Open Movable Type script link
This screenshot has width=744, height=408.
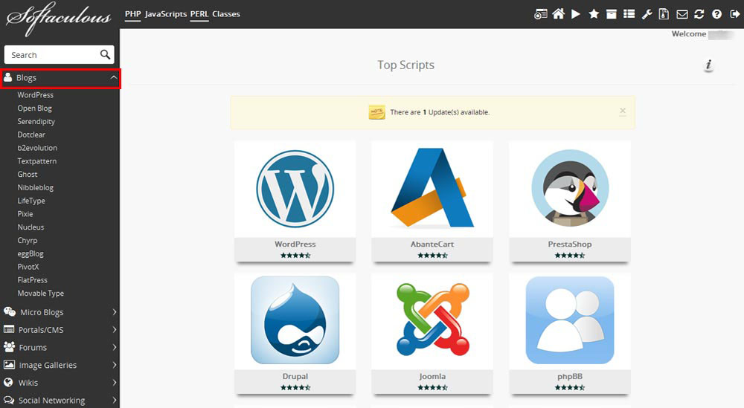tap(41, 294)
